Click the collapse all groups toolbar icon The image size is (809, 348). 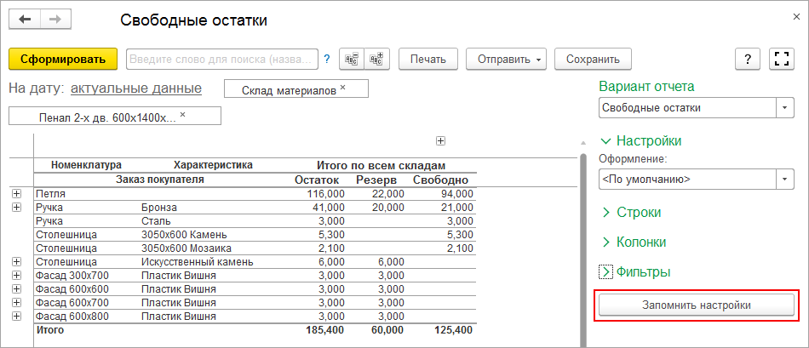(351, 59)
